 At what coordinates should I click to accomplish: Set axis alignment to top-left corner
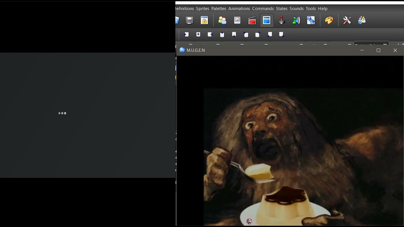(246, 34)
